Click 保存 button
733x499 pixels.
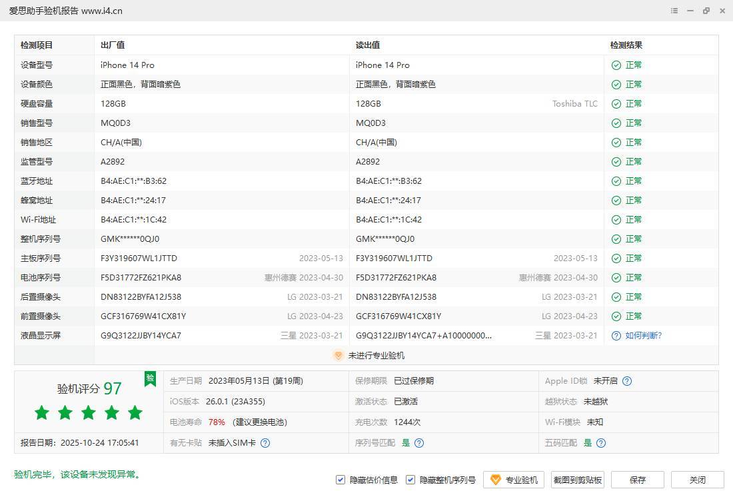637,480
